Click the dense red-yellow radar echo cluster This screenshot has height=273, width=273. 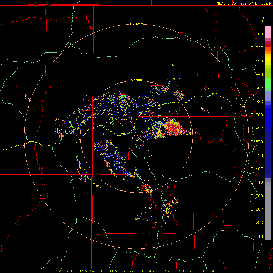[173, 127]
